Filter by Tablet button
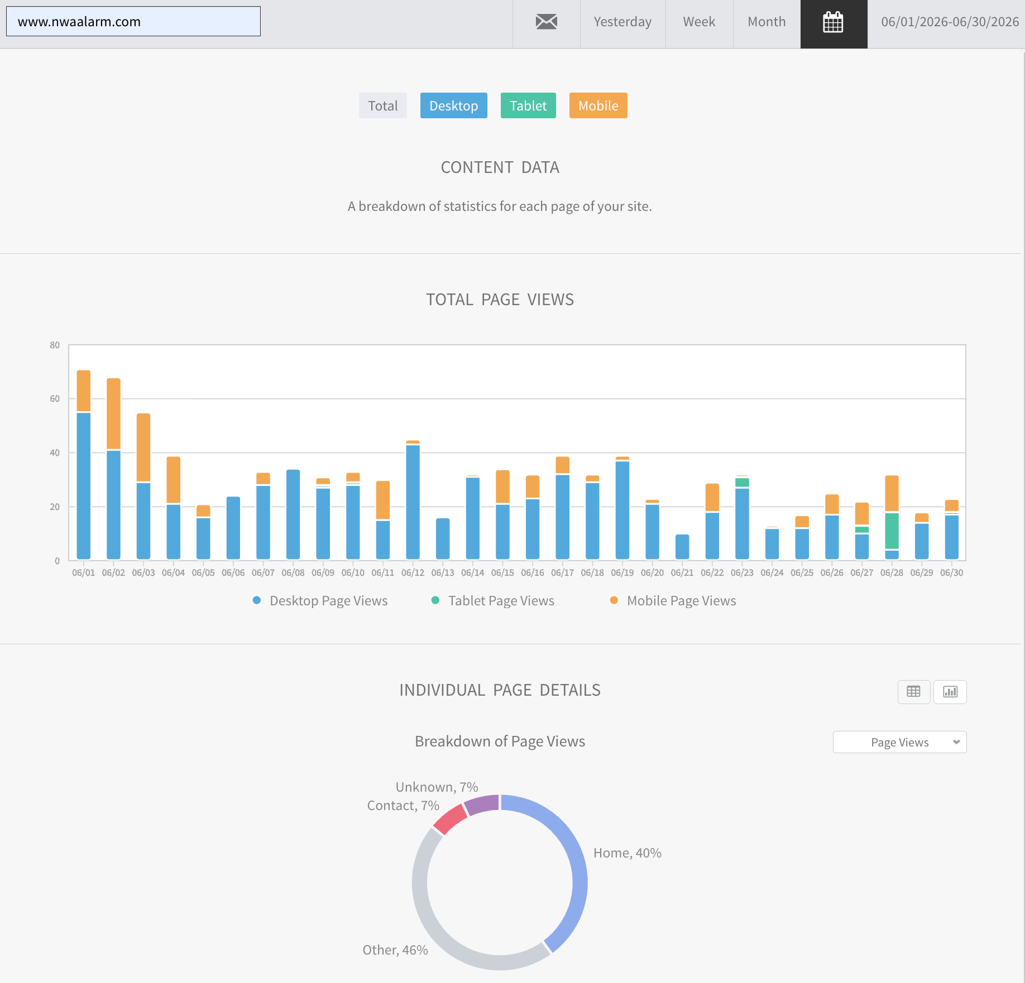1025x983 pixels. click(x=528, y=105)
